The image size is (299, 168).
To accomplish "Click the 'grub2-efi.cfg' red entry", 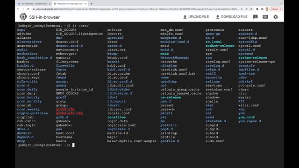I will pos(69,113).
